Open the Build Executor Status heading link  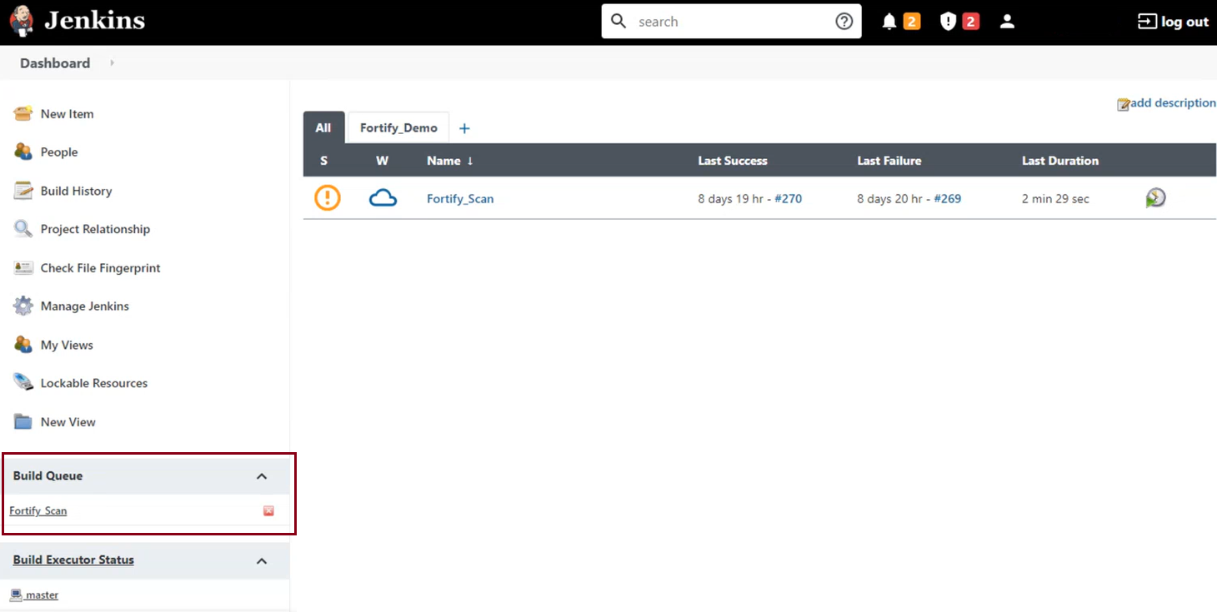click(x=73, y=560)
